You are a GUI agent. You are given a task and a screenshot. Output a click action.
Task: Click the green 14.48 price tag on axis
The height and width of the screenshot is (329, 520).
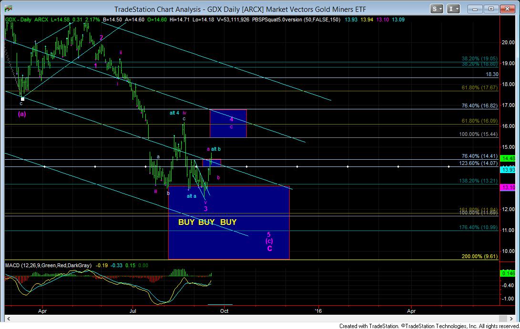click(509, 159)
